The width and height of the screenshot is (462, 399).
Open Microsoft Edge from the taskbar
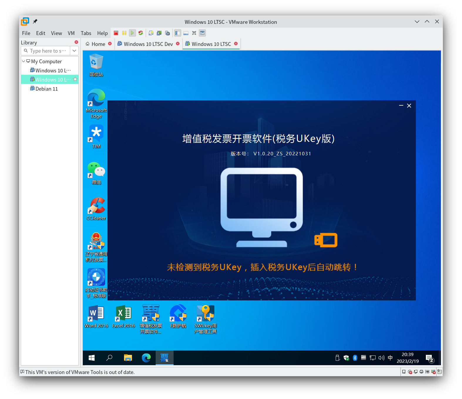coord(146,358)
